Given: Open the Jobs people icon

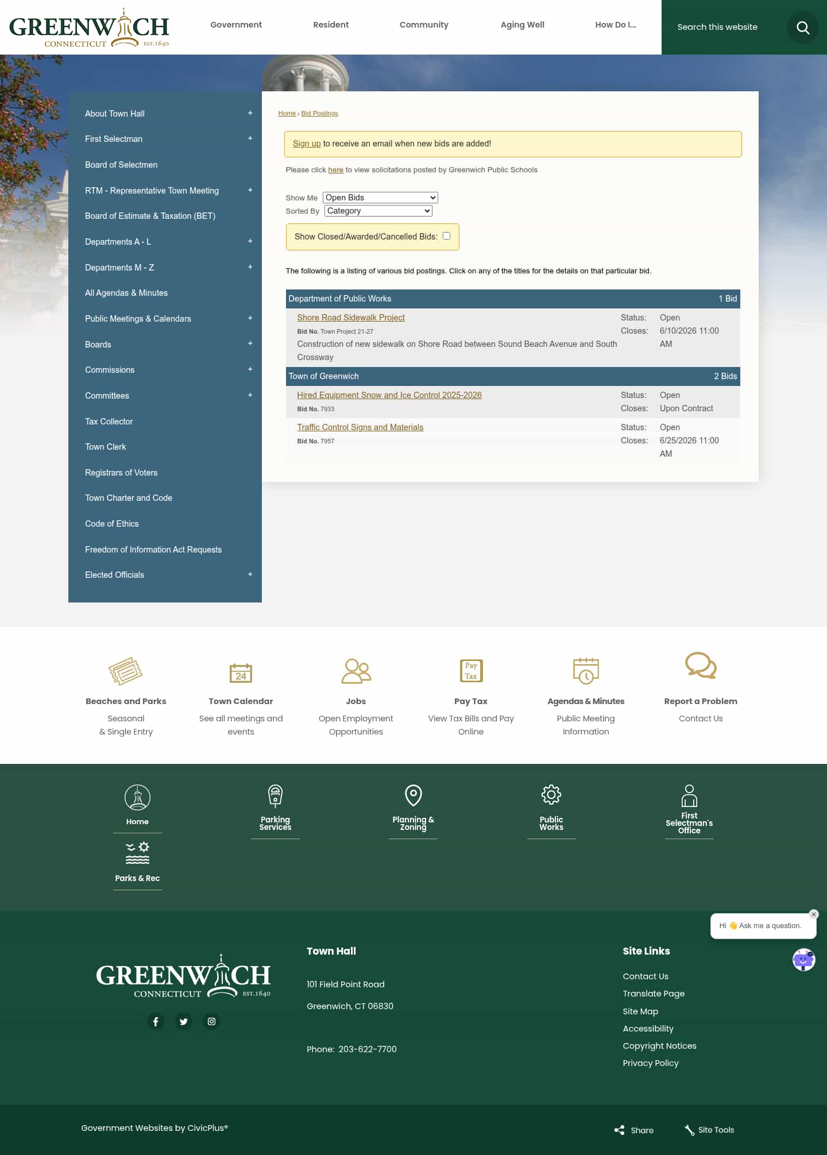Looking at the screenshot, I should pos(356,671).
